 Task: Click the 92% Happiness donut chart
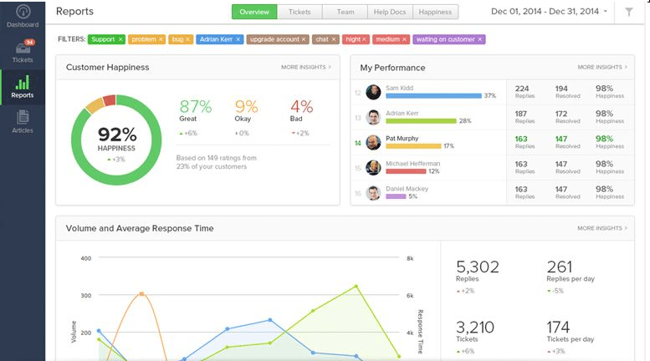(x=116, y=140)
